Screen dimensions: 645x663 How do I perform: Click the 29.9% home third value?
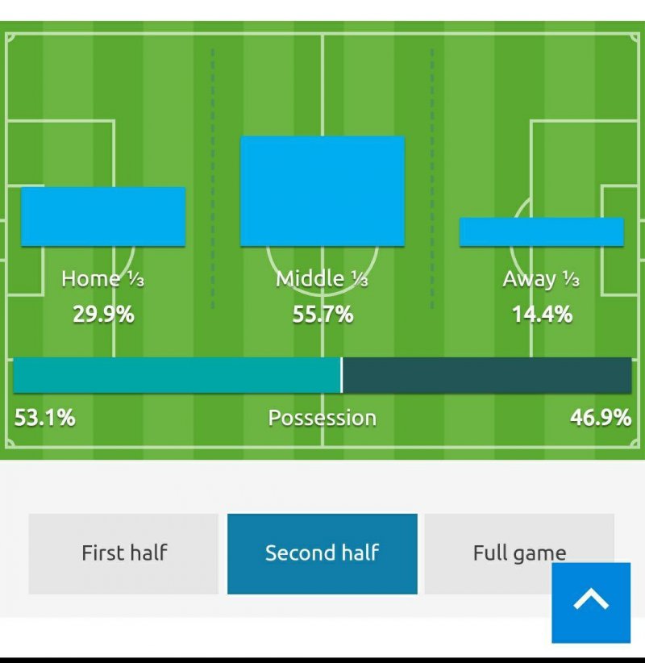click(103, 314)
